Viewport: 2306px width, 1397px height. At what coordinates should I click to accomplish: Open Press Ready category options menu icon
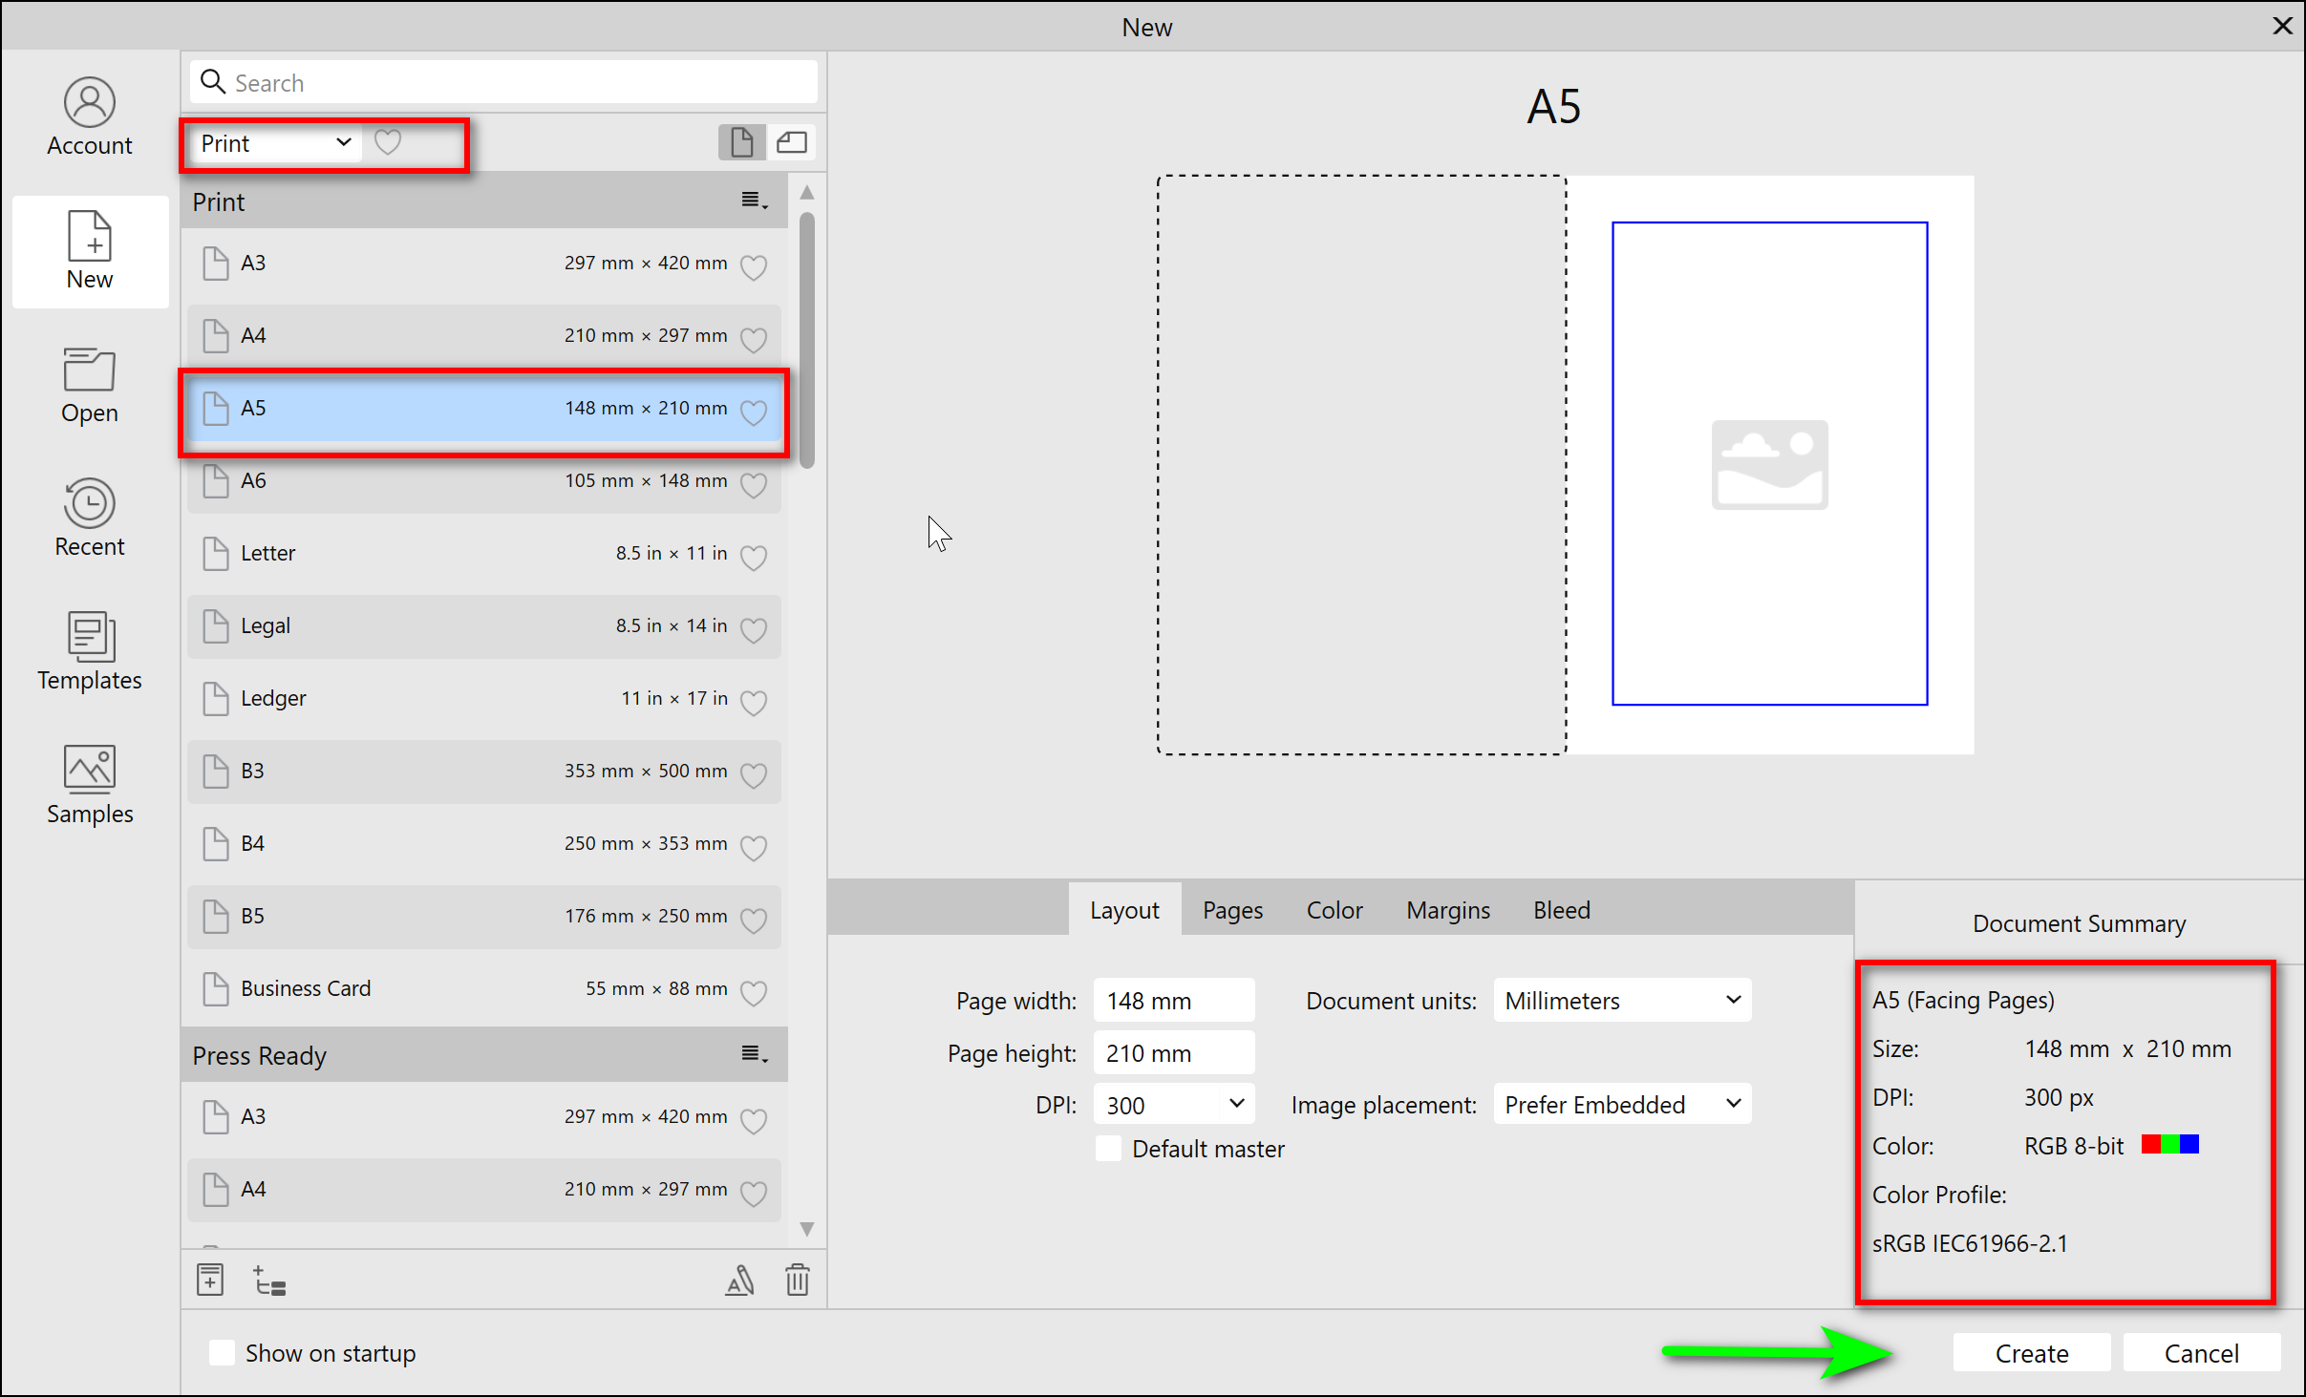(x=755, y=1054)
